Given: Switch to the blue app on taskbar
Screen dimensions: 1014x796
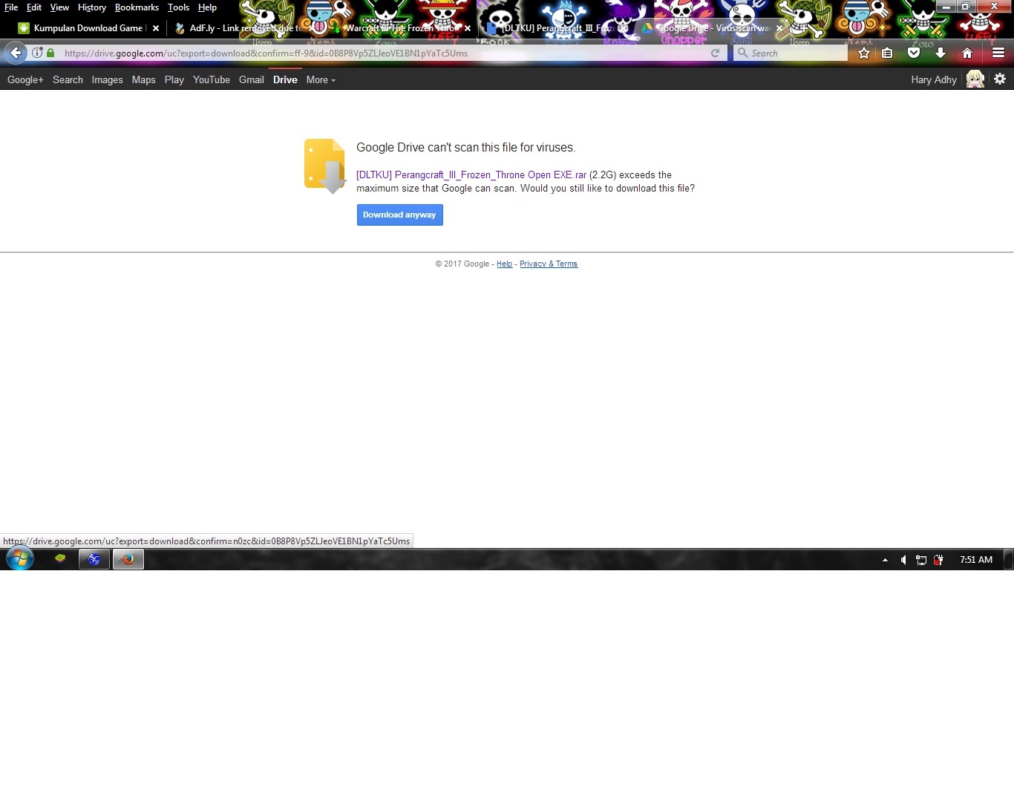Looking at the screenshot, I should (x=94, y=559).
